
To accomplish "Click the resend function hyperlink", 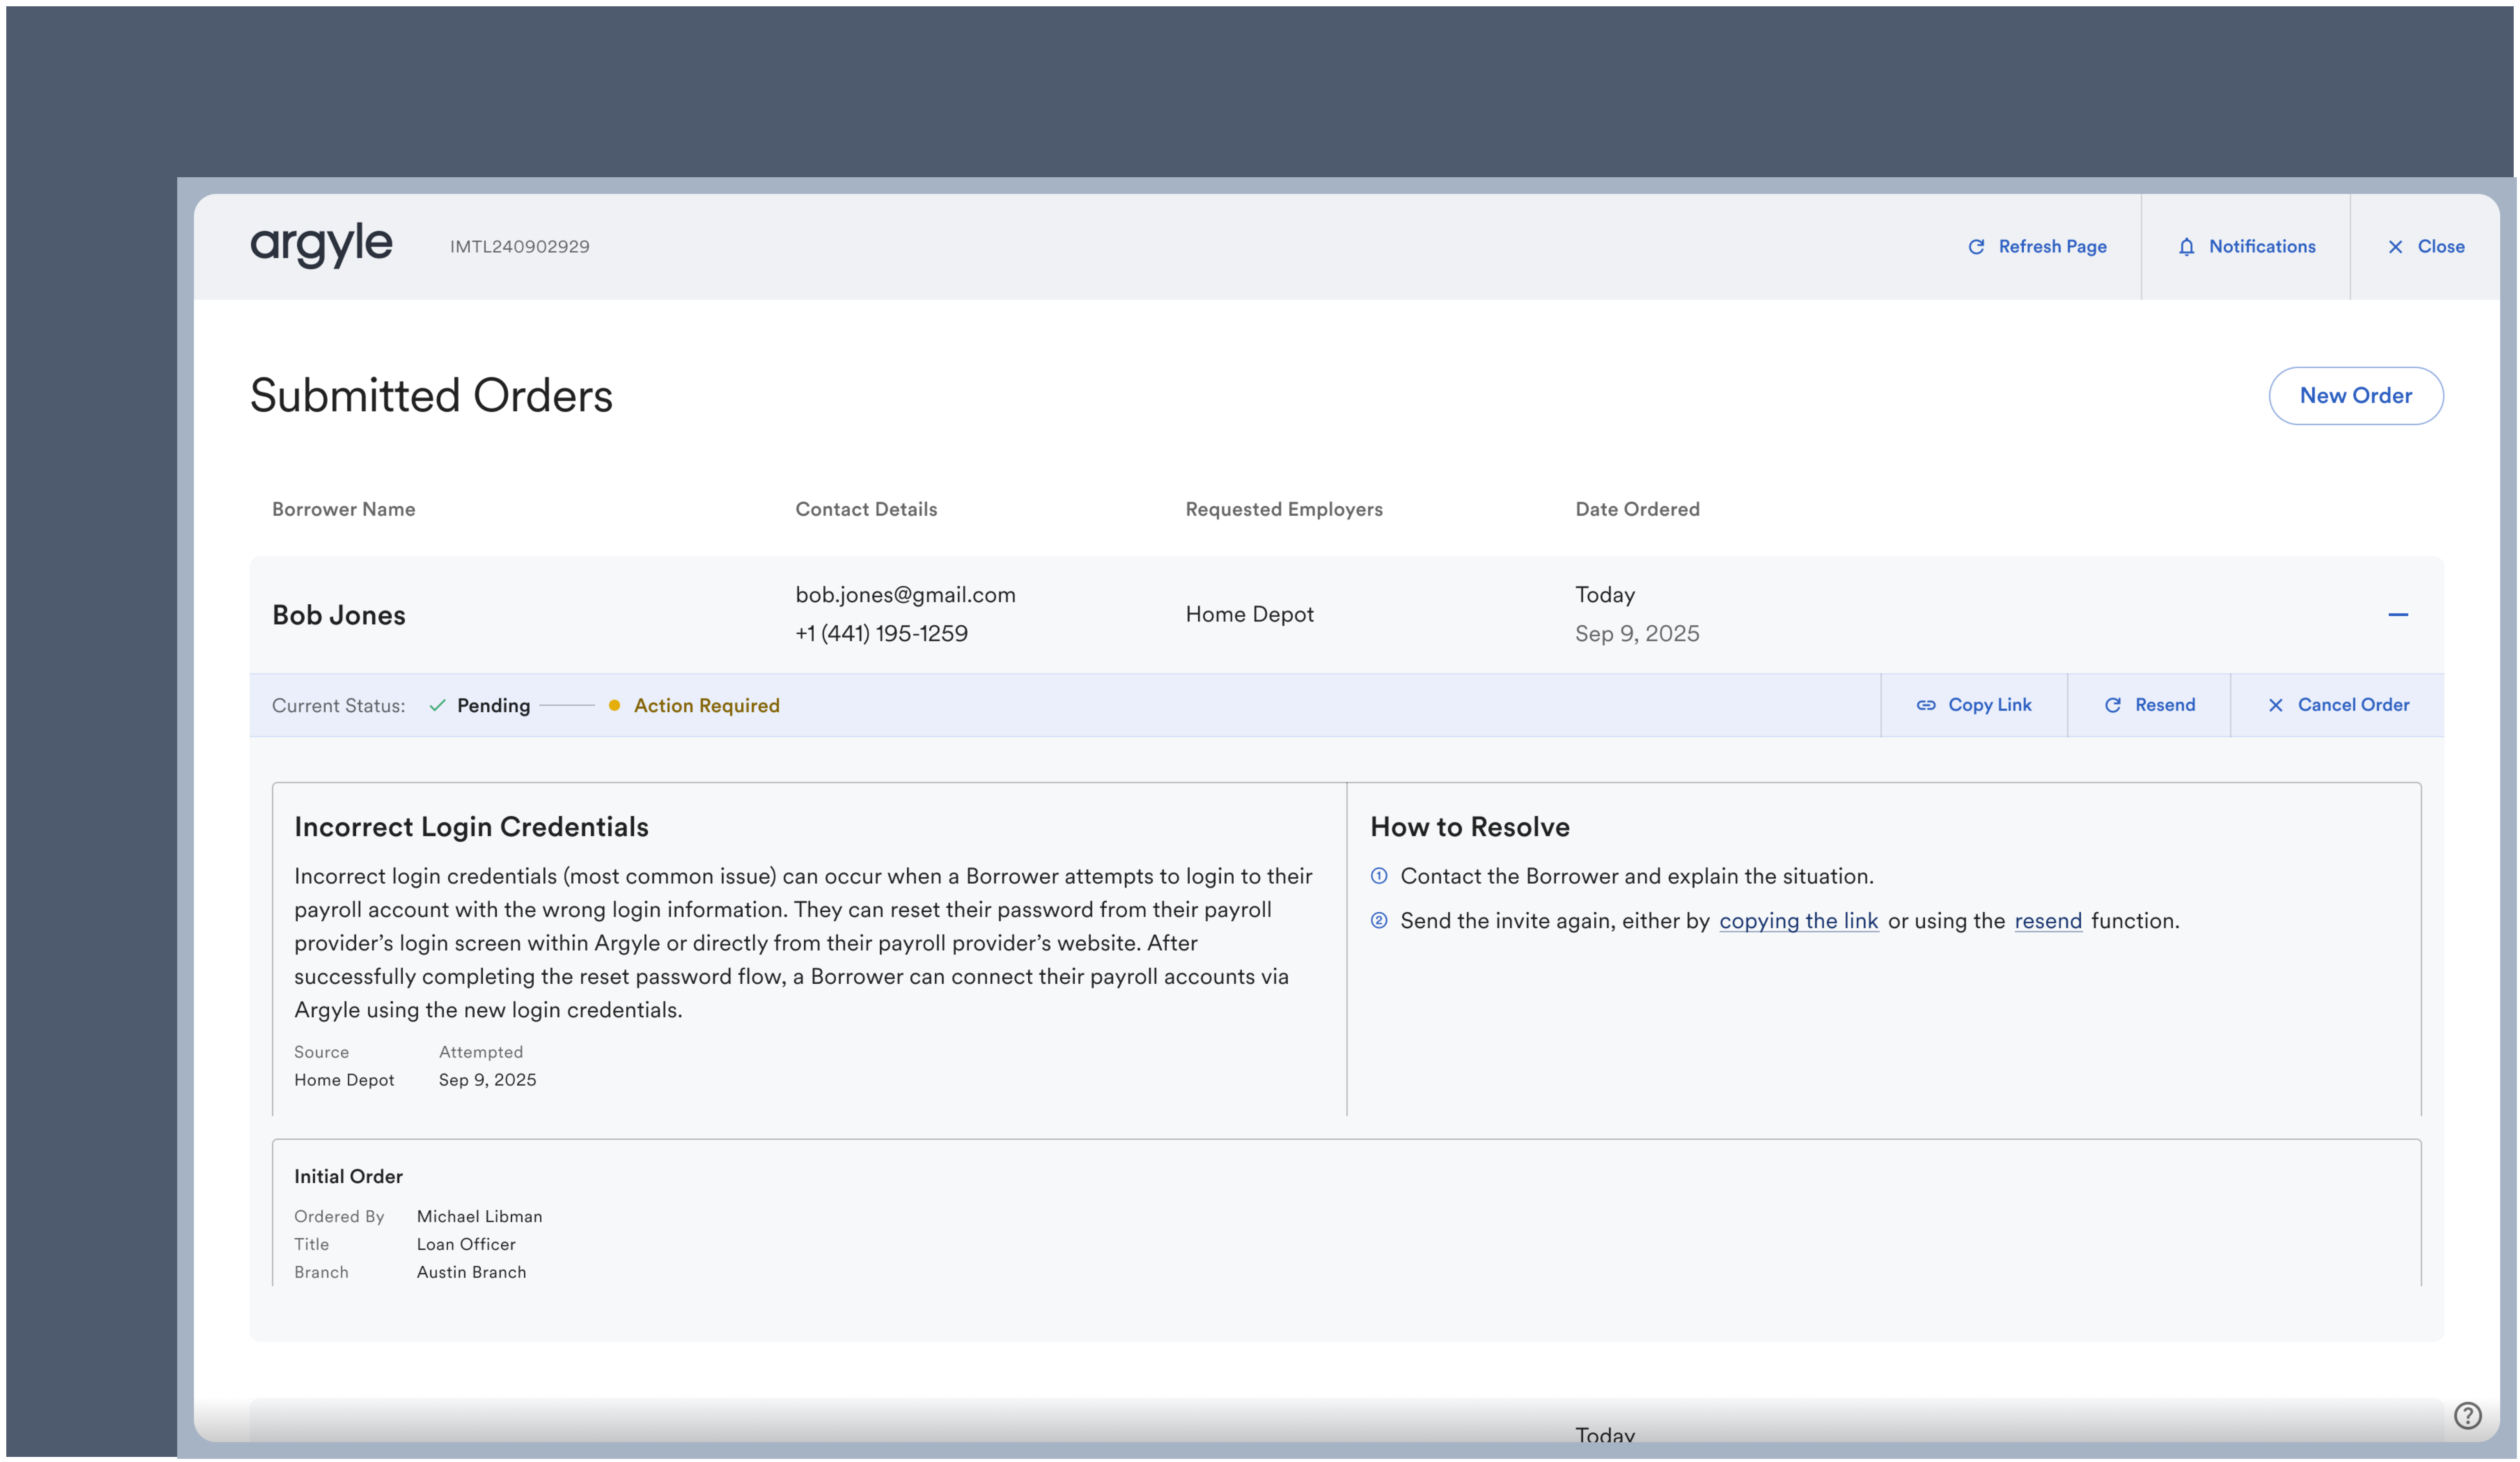I will coord(2047,919).
